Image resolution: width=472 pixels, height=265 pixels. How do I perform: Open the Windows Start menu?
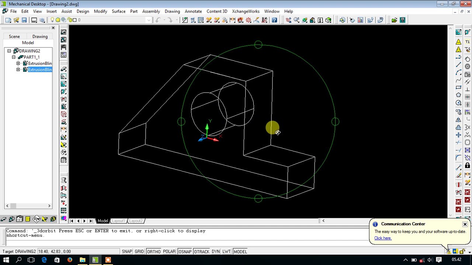click(6, 260)
